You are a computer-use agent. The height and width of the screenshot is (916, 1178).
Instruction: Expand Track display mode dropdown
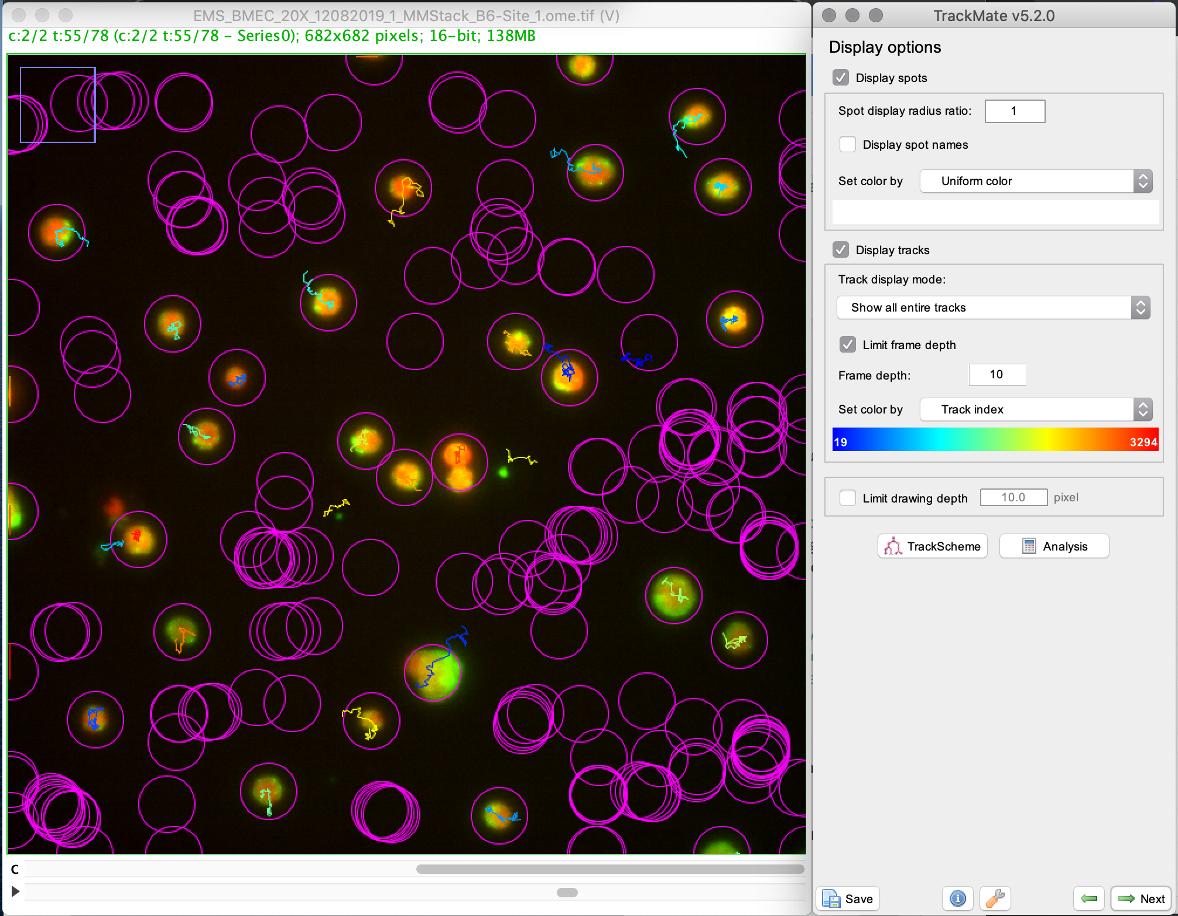click(993, 307)
